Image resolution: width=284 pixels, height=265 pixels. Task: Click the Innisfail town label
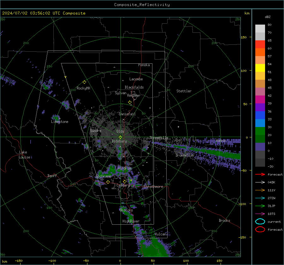[127, 114]
